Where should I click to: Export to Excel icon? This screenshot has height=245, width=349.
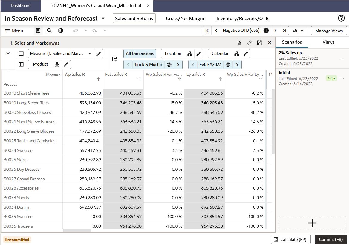[61, 31]
